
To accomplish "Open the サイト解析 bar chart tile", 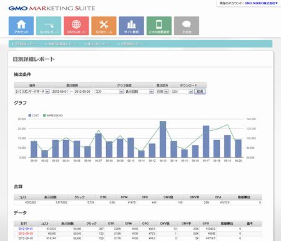I will coord(131,26).
